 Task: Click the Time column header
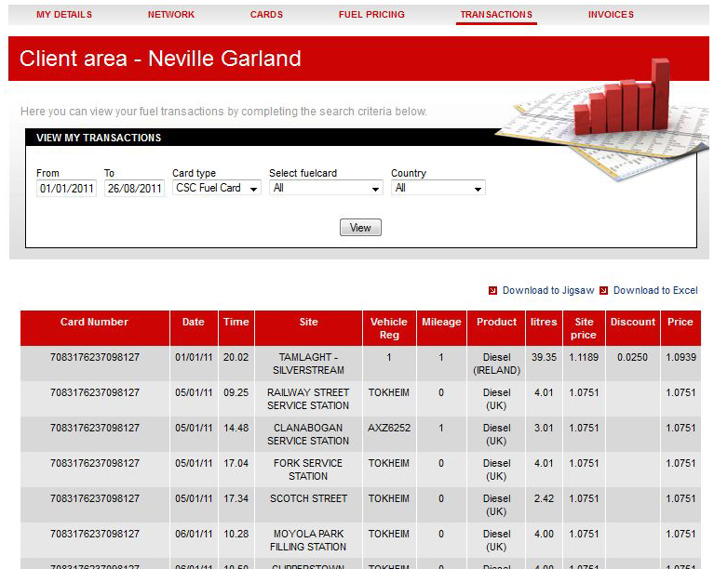236,328
